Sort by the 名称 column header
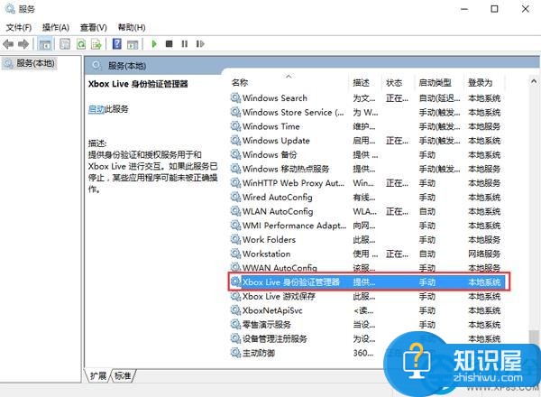 point(240,82)
